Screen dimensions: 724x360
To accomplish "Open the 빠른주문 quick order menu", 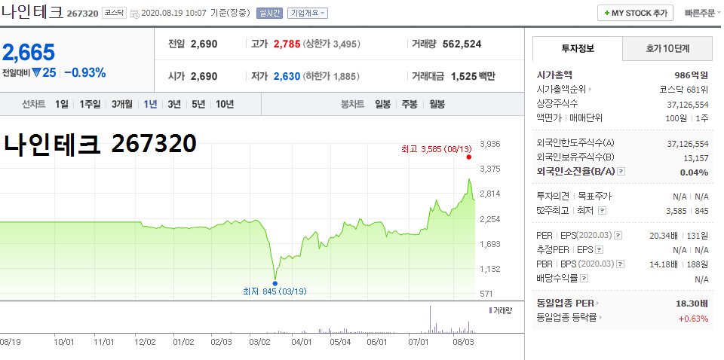I will pyautogui.click(x=702, y=13).
